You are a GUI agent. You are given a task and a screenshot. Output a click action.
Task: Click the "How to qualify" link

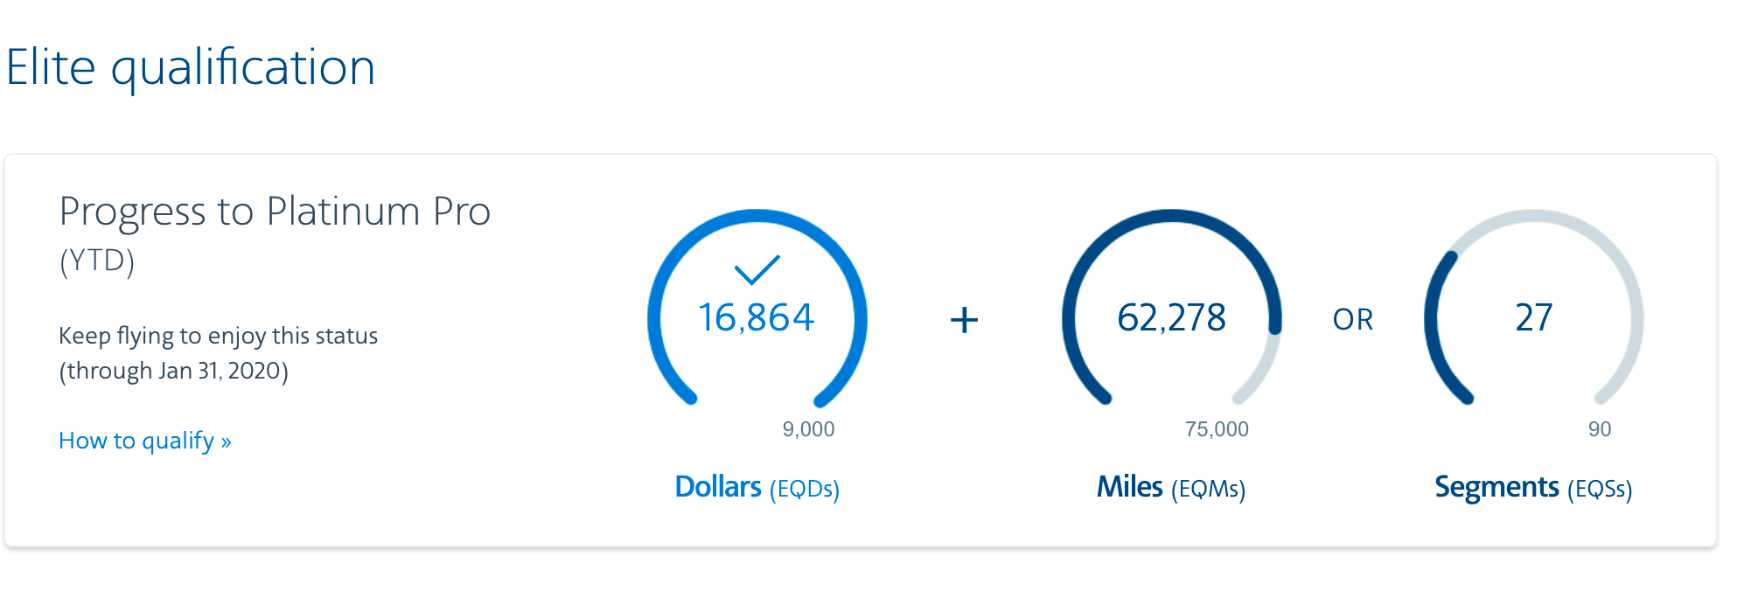point(144,441)
